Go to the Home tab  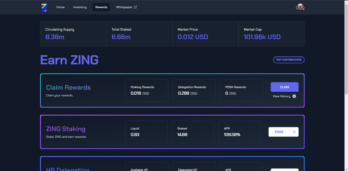(60, 7)
